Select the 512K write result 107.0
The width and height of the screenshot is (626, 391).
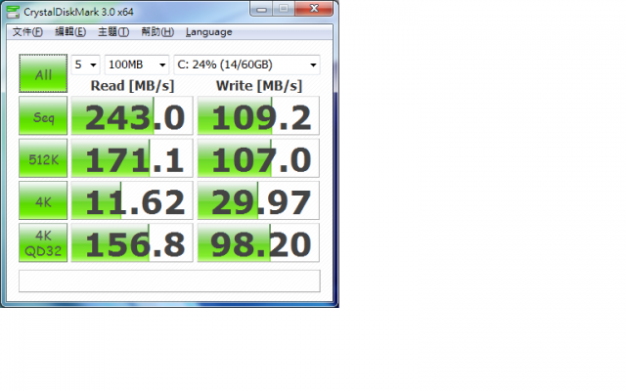(258, 158)
